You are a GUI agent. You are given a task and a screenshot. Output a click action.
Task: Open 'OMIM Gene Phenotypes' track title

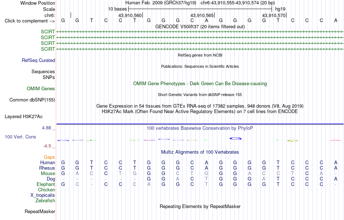[200, 83]
